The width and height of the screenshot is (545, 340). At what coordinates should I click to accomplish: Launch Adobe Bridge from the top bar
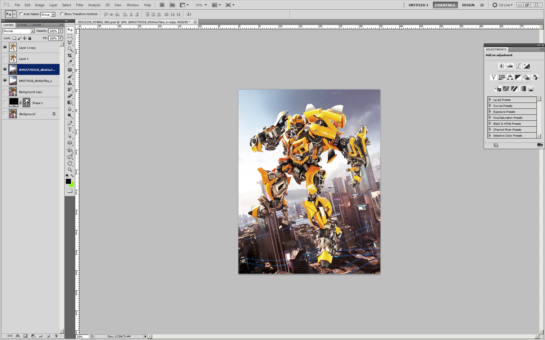coord(162,5)
